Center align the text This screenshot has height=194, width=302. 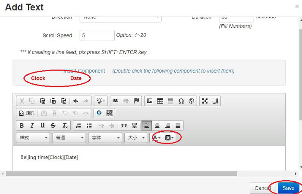click(x=157, y=126)
